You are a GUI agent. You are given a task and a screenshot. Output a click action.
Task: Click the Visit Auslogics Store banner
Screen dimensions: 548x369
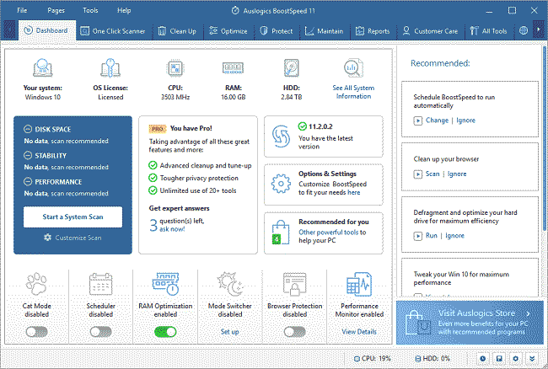[x=471, y=322]
